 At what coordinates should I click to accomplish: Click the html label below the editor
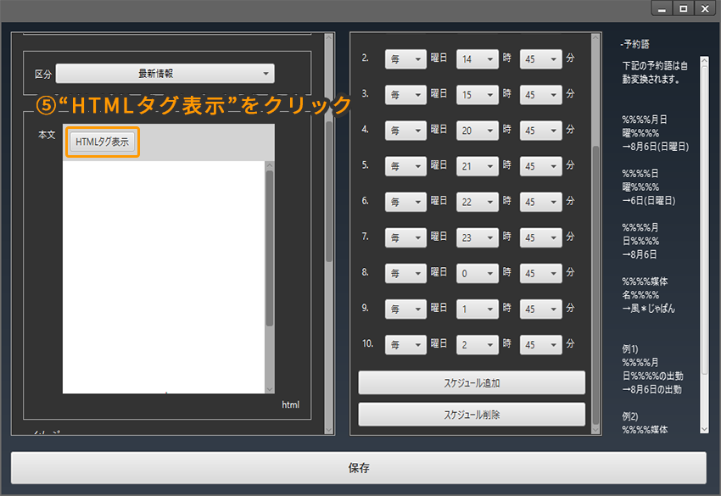coord(290,404)
